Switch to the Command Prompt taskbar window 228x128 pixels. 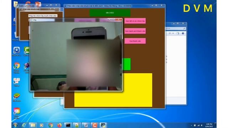[x=68, y=125]
